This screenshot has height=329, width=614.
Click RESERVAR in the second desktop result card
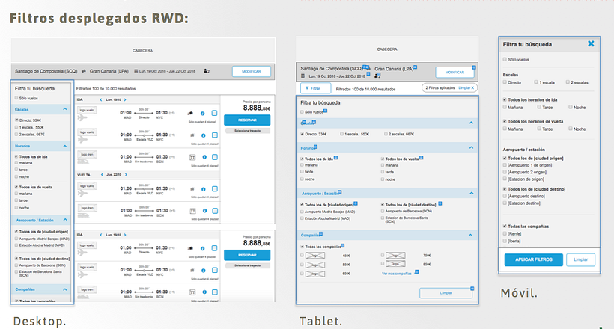[247, 255]
